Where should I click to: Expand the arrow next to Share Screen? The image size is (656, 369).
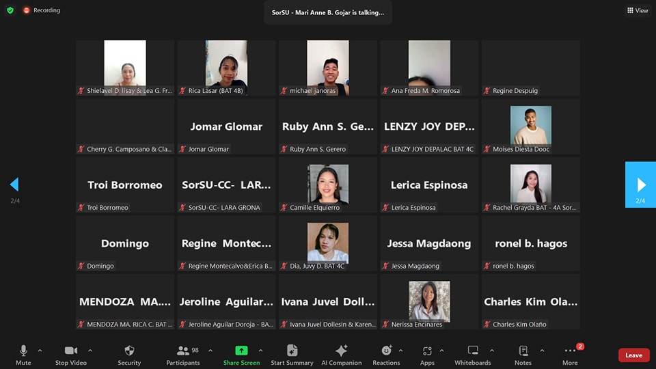[x=260, y=351]
